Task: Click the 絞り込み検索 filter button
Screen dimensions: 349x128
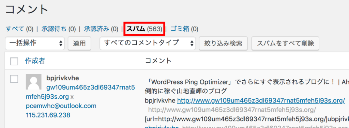Action: point(223,43)
